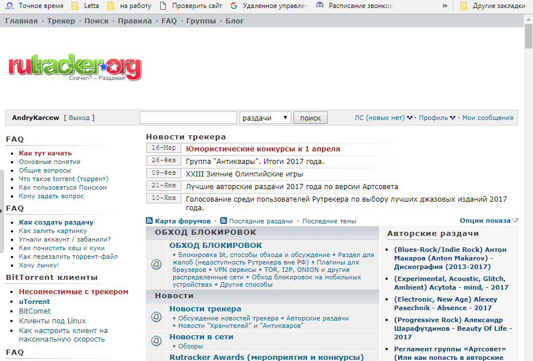Open Как перезалить торрент-файл link
Screen dimensions: 533x361
point(68,256)
